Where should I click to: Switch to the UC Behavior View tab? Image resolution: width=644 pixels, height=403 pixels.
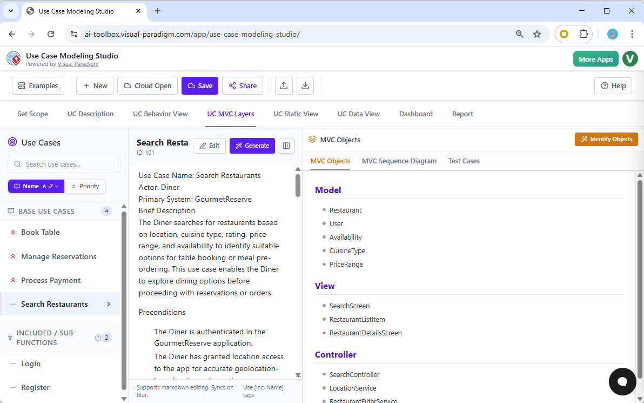tap(160, 114)
